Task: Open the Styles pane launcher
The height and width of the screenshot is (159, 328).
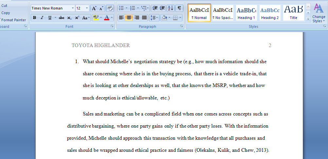Action: tap(325, 26)
